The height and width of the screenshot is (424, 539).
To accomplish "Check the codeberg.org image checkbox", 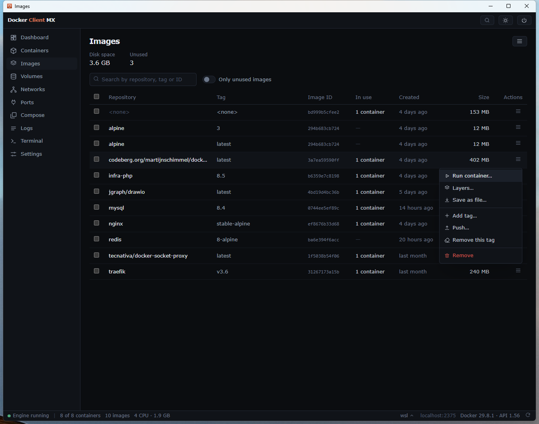I will pos(96,159).
